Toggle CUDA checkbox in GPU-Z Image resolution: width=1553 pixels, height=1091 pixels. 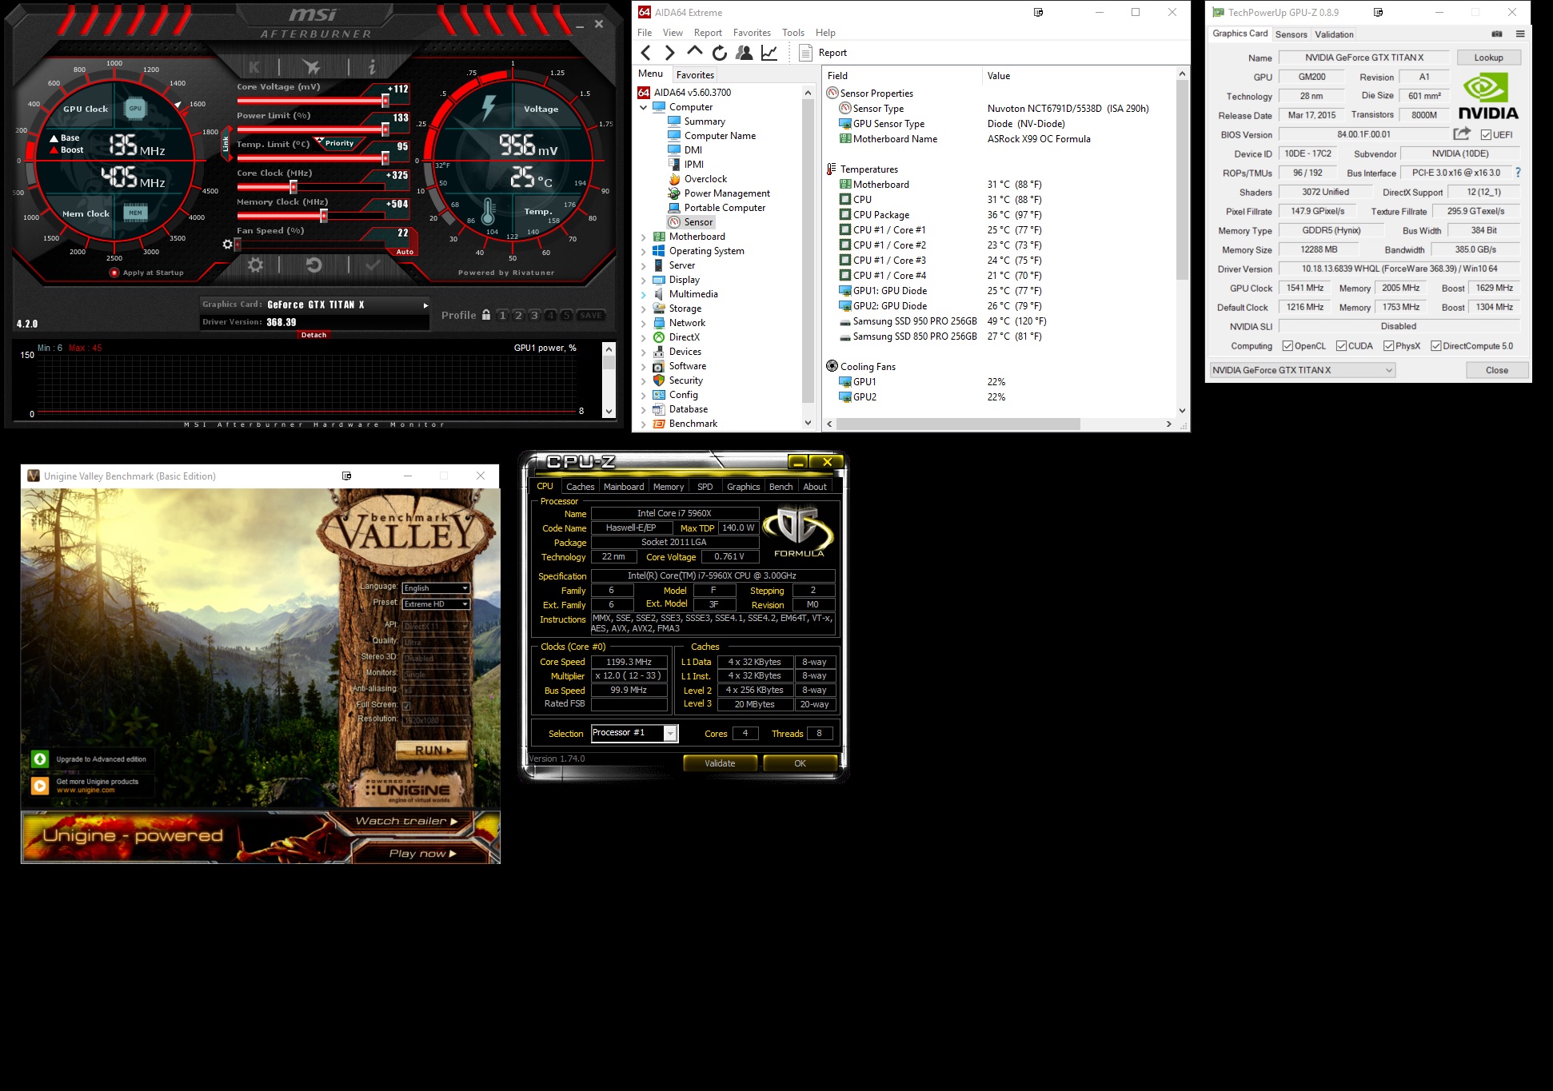pyautogui.click(x=1341, y=346)
